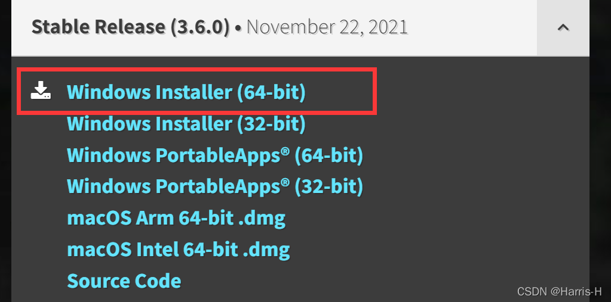Download Windows Installer (64-bit)

tap(186, 92)
